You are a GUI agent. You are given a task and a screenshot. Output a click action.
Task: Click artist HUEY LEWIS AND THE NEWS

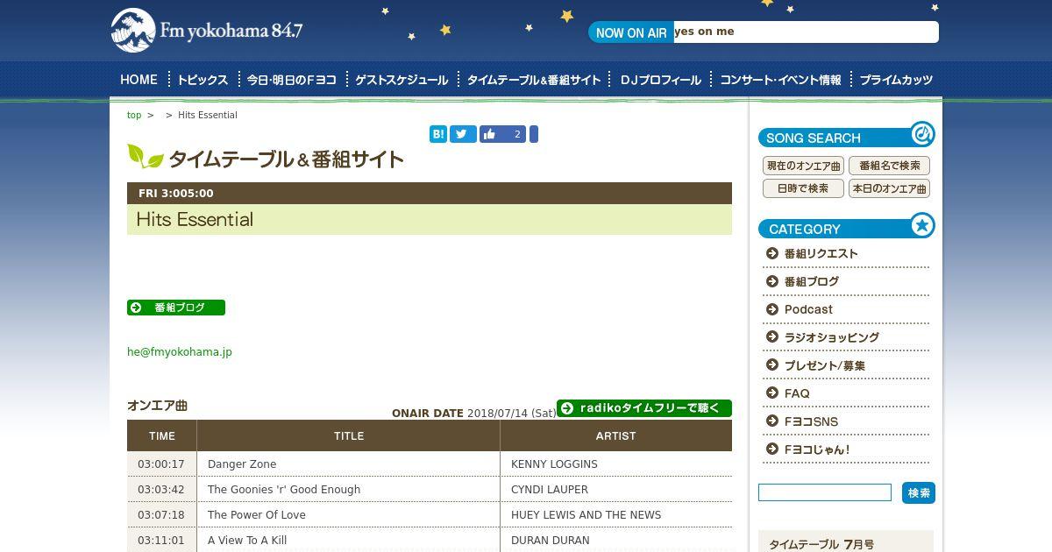[x=586, y=515]
